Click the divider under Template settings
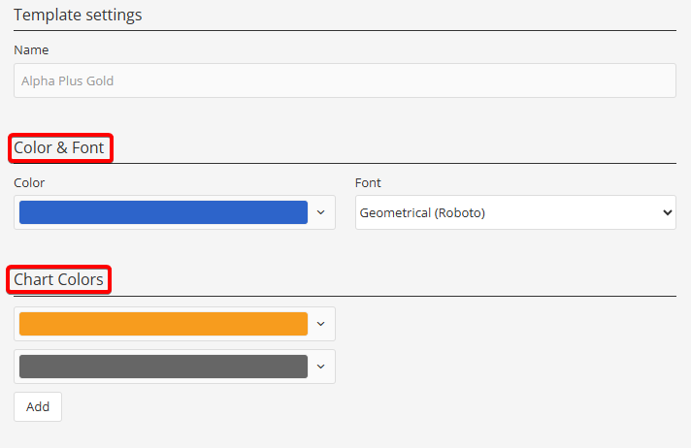Image resolution: width=691 pixels, height=448 pixels. 345,31
